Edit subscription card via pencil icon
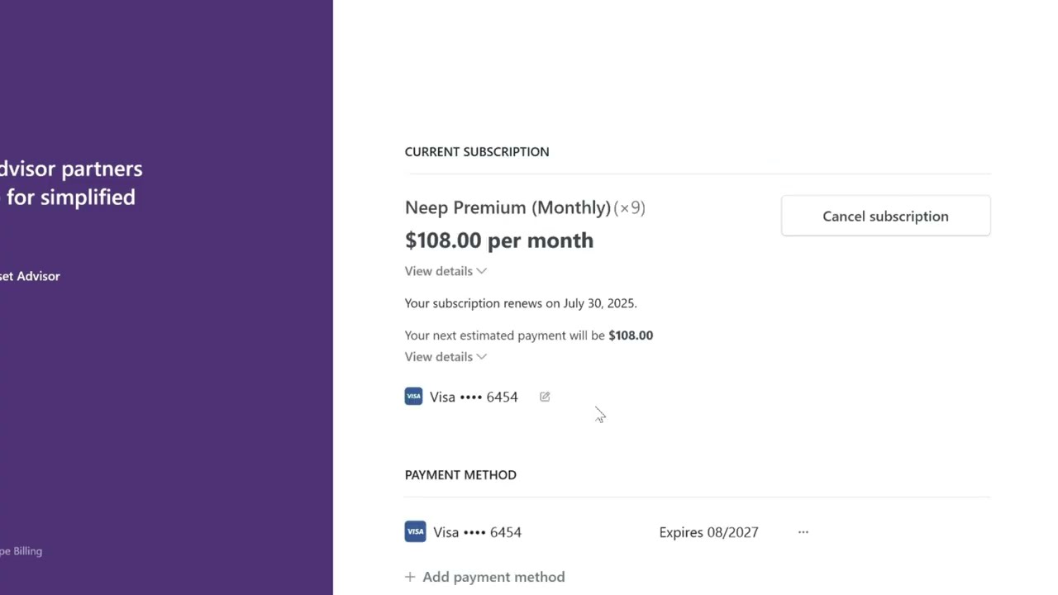This screenshot has height=595, width=1058. click(x=545, y=397)
